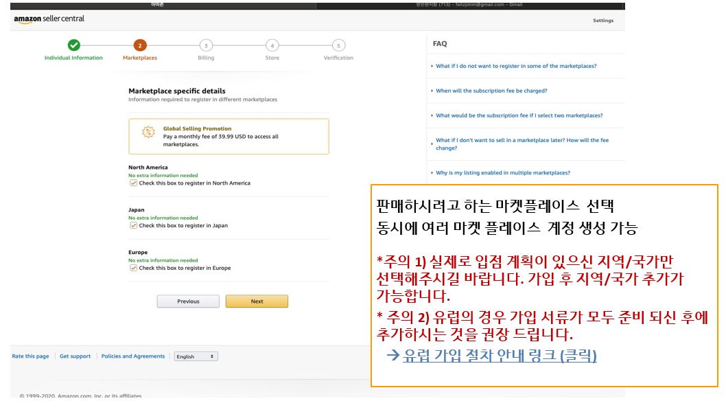Click the Billing step label
This screenshot has height=401, width=726.
pos(206,58)
